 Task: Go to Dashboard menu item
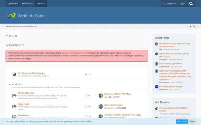coord(13,3)
